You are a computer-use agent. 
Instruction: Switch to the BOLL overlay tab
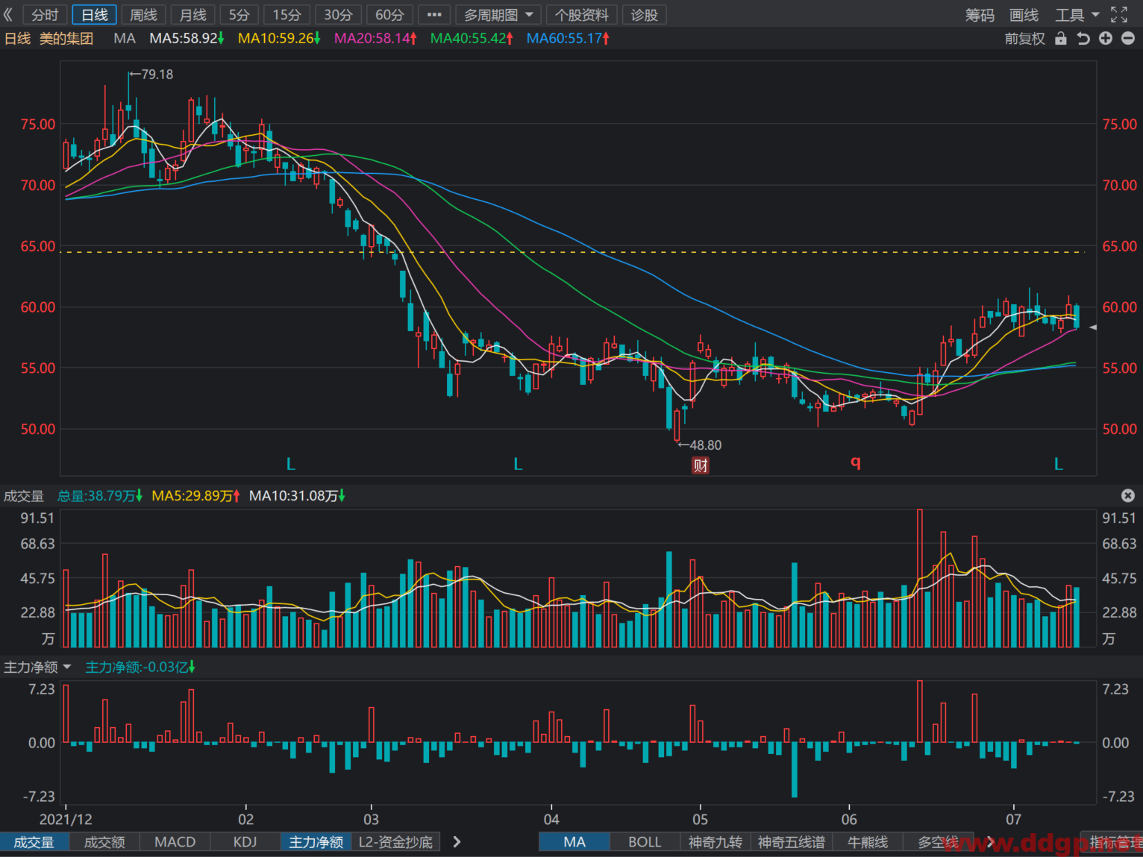click(645, 842)
